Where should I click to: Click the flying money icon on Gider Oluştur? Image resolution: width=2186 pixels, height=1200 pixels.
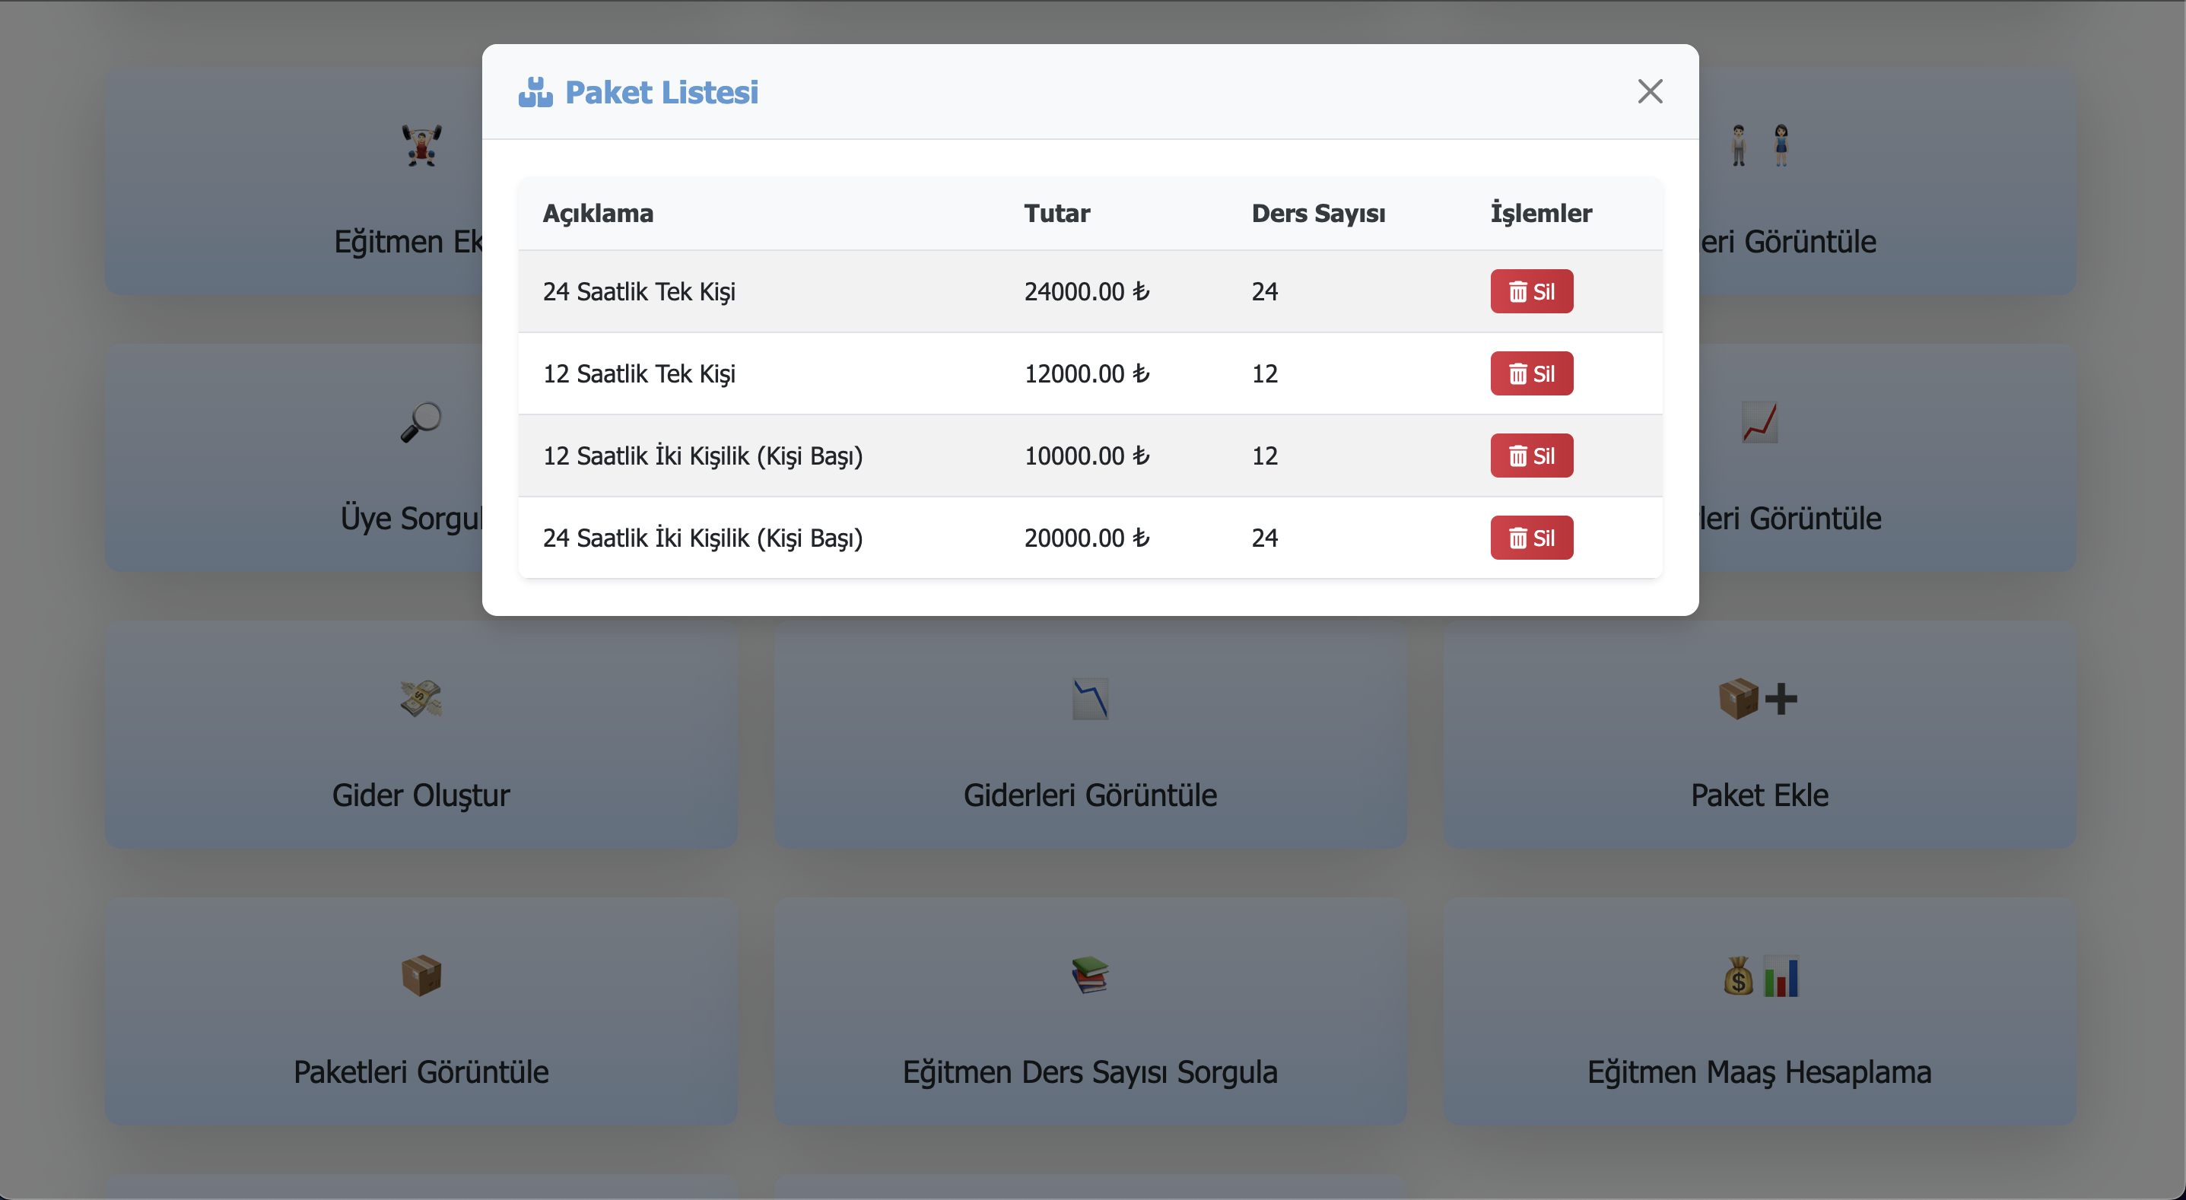(x=421, y=698)
